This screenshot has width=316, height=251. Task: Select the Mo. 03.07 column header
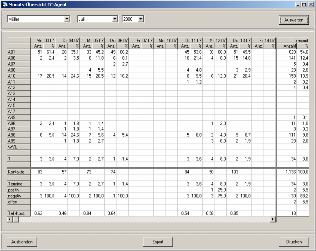[x=43, y=40]
